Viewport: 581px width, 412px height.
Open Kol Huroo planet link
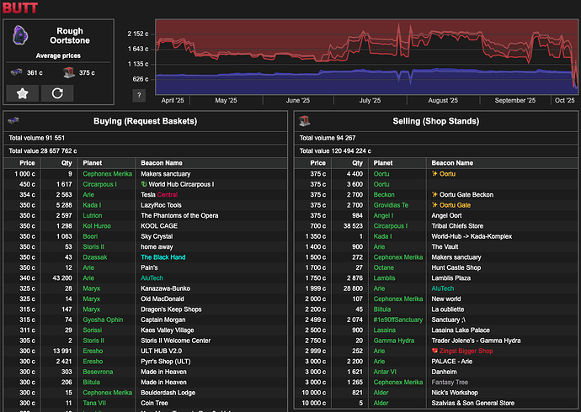pos(97,225)
